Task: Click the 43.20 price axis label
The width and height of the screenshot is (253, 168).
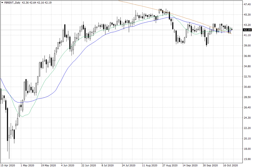Action: pos(247,25)
